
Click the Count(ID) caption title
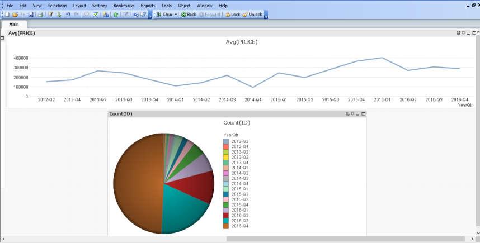coord(121,114)
